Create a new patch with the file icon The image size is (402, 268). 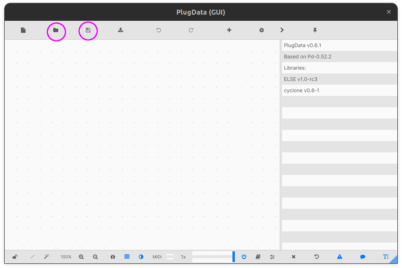click(23, 30)
